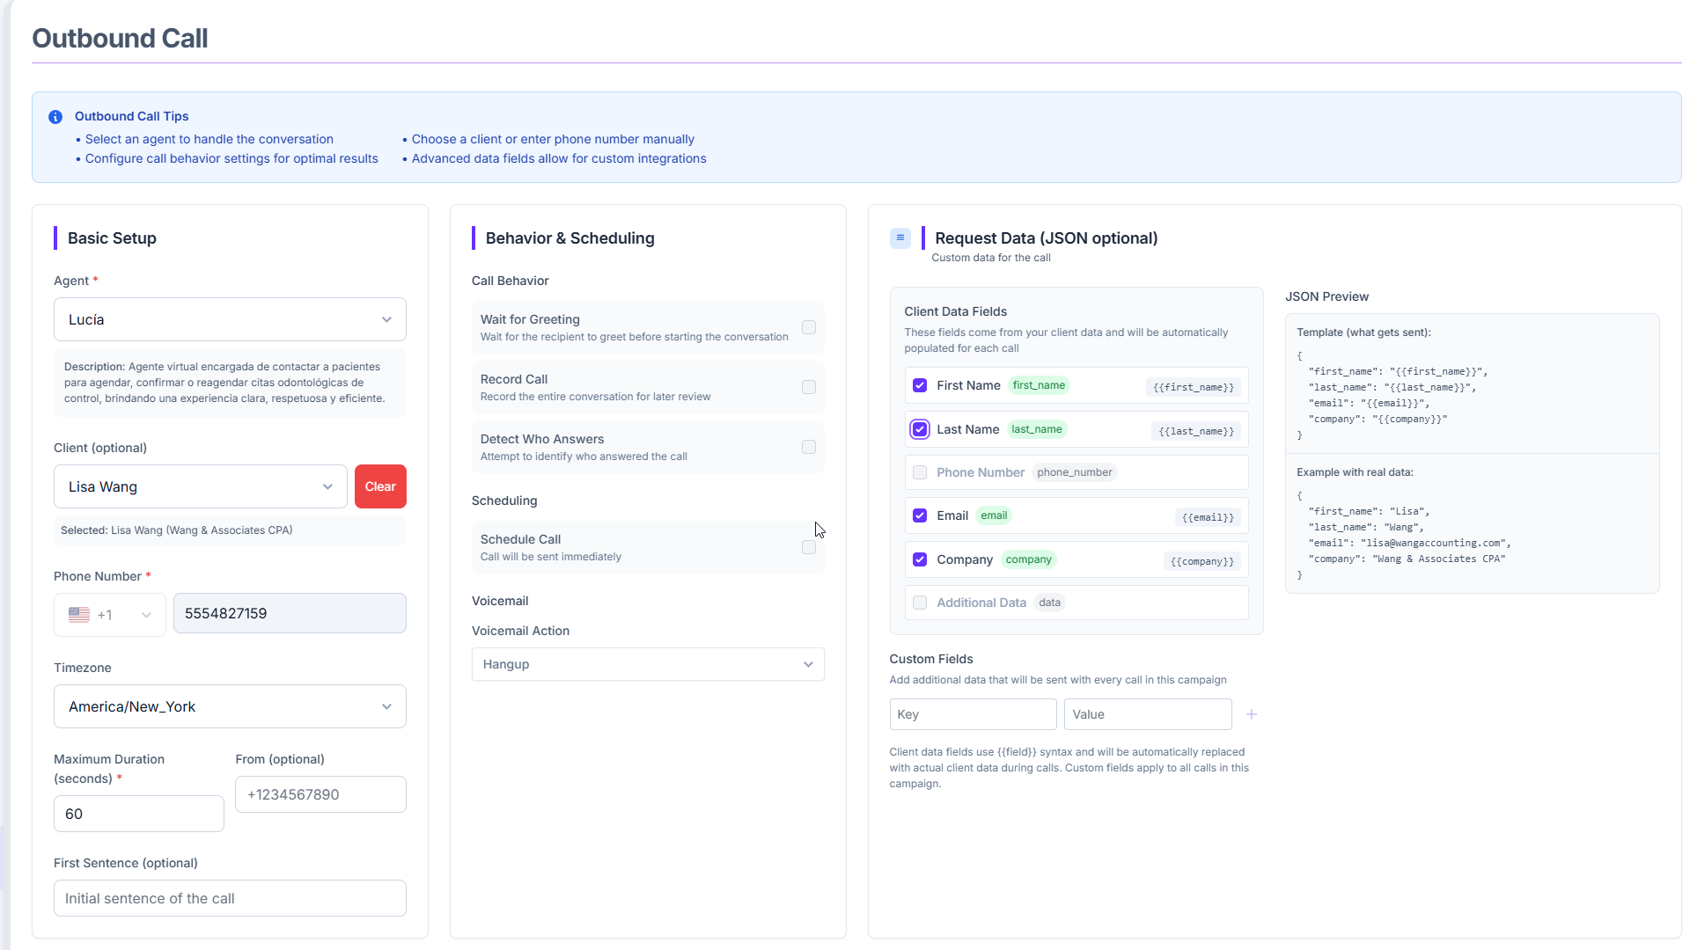1690x950 pixels.
Task: Expand the Voicemail Action Hangup dropdown
Action: [x=648, y=664]
